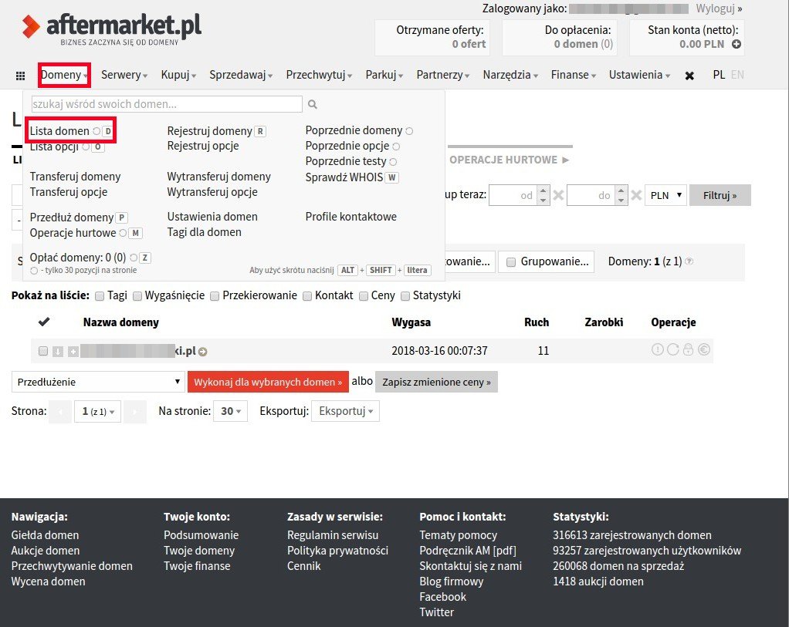Click circle icon next to Opłać domeny
Image resolution: width=789 pixels, height=627 pixels.
134,258
